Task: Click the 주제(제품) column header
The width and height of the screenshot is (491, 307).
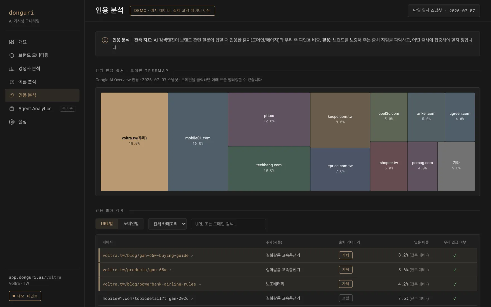Action: [274, 242]
